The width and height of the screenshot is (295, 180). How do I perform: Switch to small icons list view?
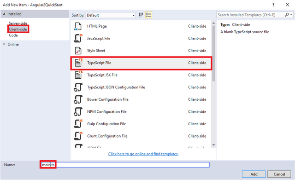[148, 15]
